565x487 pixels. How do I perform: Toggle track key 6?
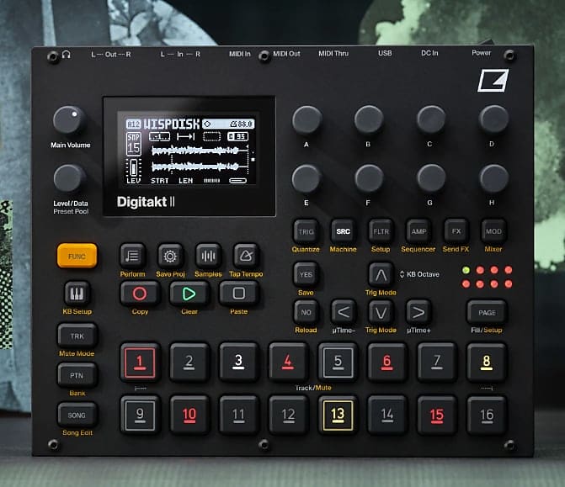click(x=387, y=363)
